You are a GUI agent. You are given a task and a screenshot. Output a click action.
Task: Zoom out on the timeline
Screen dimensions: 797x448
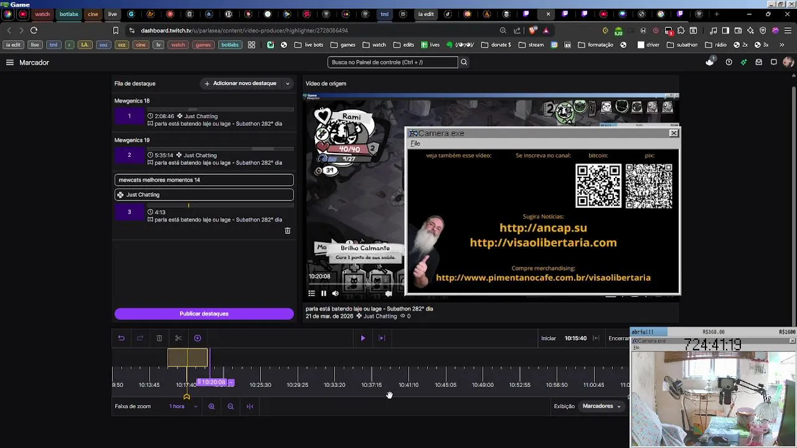[230, 406]
